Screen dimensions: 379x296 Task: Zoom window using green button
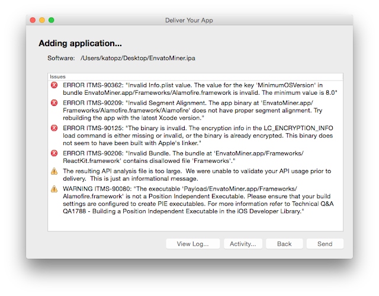[52, 20]
